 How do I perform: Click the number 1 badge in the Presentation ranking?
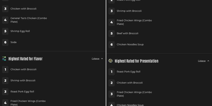(x=112, y=72)
